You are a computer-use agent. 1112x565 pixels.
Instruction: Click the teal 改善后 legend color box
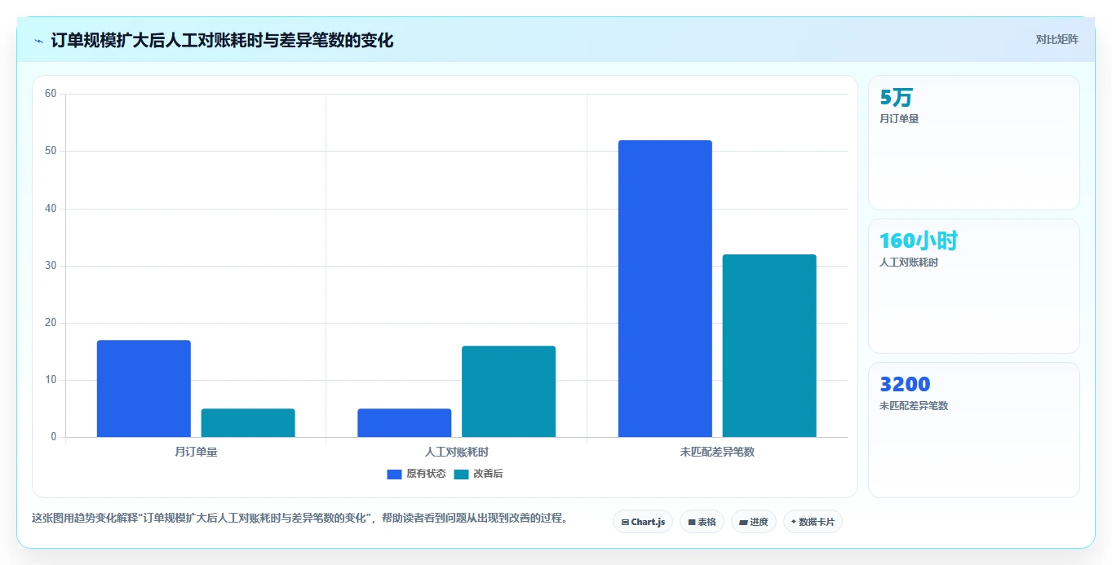click(x=462, y=474)
